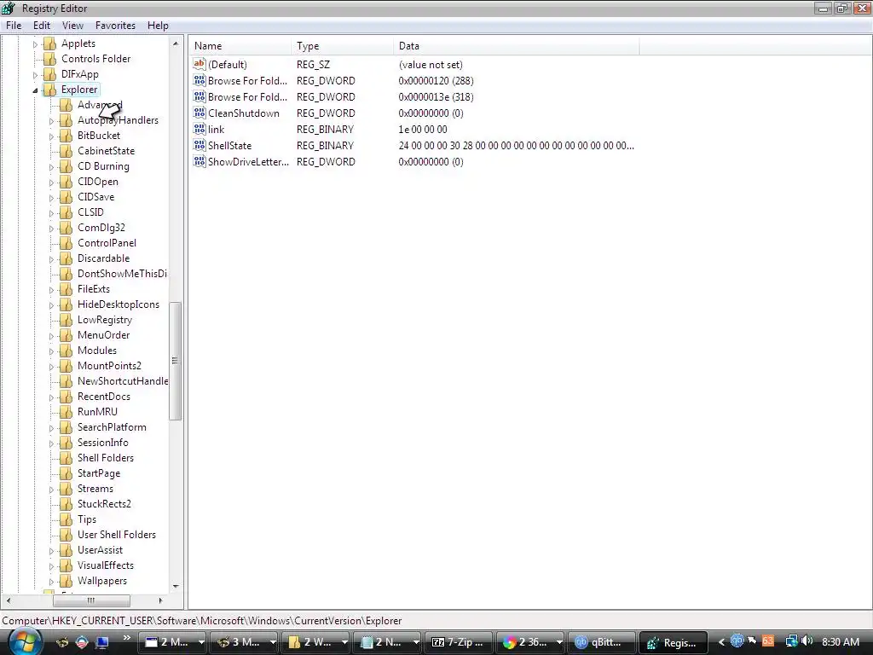
Task: Click the RunMRU folder icon
Action: 66,412
